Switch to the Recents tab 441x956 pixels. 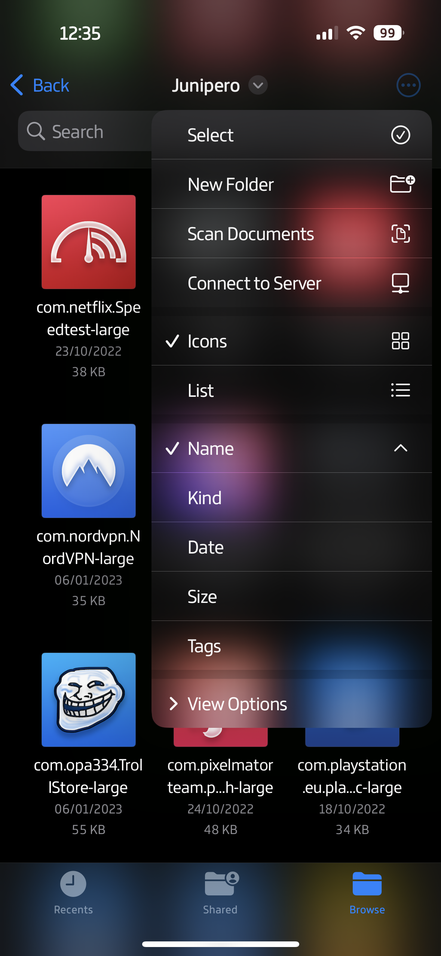coord(73,893)
